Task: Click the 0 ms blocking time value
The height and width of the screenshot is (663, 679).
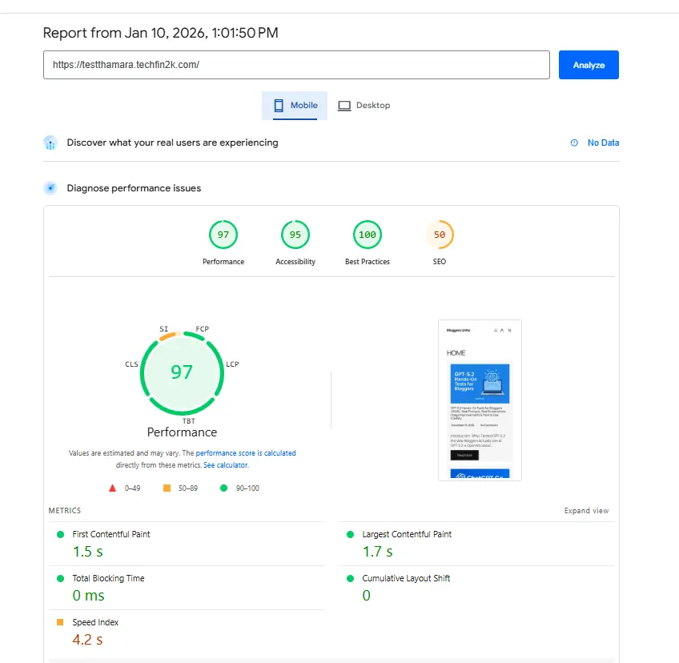Action: [x=88, y=596]
